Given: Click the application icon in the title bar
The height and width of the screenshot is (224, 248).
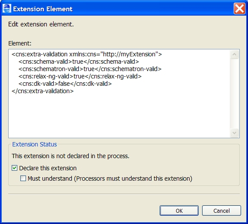Looking at the screenshot, I should pos(7,9).
